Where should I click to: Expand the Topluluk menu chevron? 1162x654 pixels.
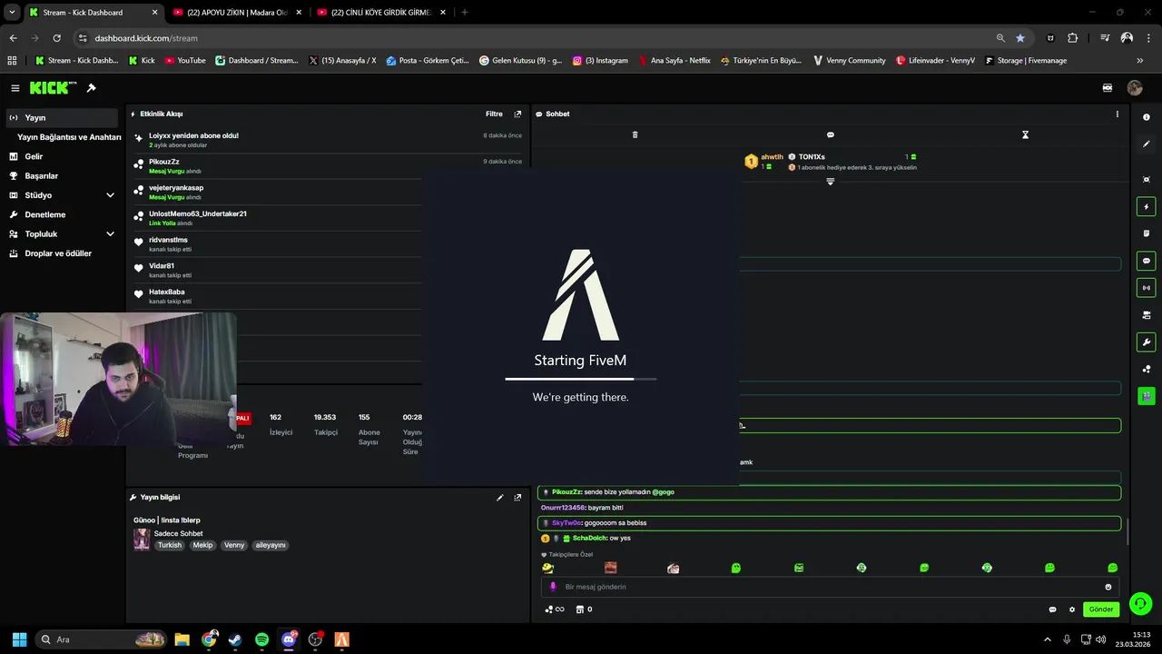[110, 234]
